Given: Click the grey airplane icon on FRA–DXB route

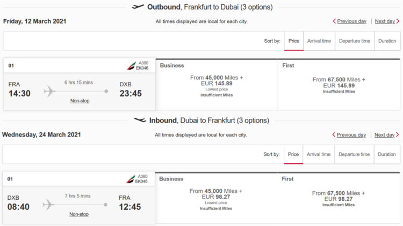Looking at the screenshot, I should coord(49,91).
